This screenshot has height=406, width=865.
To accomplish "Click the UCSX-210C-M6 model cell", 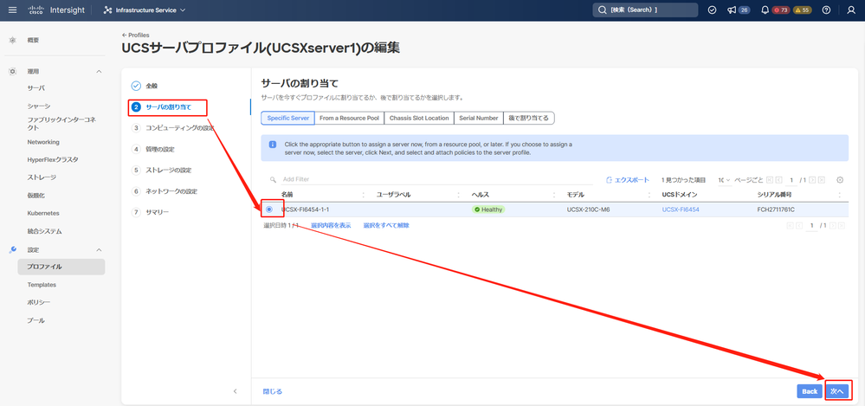I will click(588, 209).
